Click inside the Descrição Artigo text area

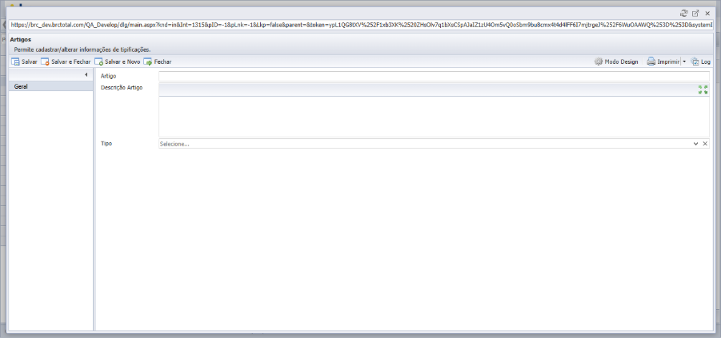(x=434, y=117)
